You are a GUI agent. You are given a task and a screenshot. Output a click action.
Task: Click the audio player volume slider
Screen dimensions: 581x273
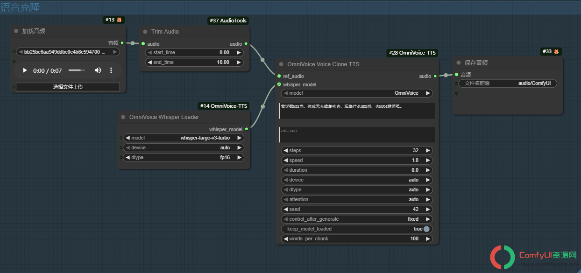pos(77,70)
